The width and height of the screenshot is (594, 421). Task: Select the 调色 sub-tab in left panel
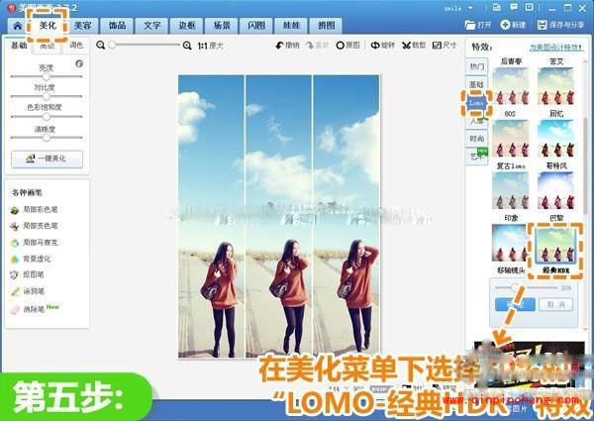point(76,46)
